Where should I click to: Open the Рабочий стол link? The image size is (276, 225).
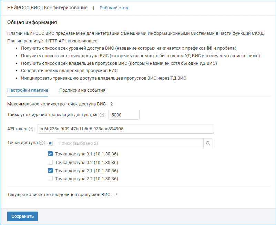114,8
